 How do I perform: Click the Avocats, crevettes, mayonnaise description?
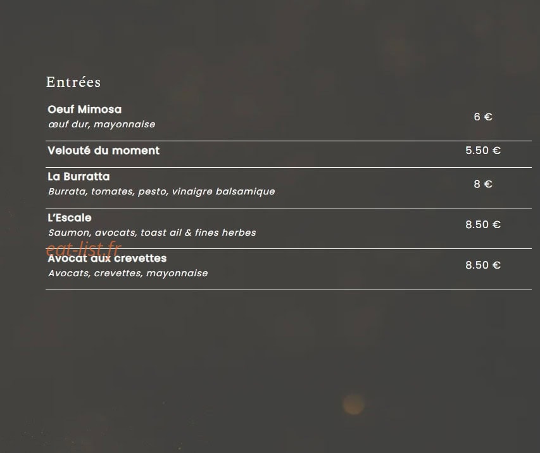click(128, 273)
